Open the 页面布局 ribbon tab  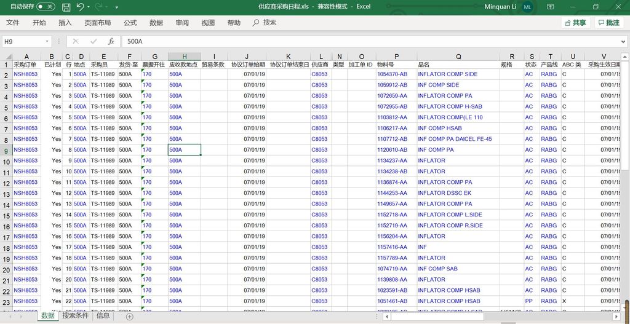coord(97,23)
